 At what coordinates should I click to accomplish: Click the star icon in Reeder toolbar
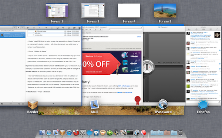click(34, 28)
